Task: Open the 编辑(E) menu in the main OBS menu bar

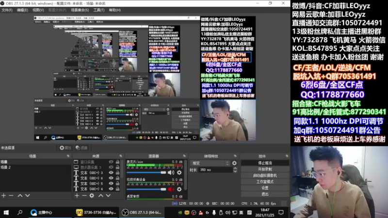Action: pos(22,10)
